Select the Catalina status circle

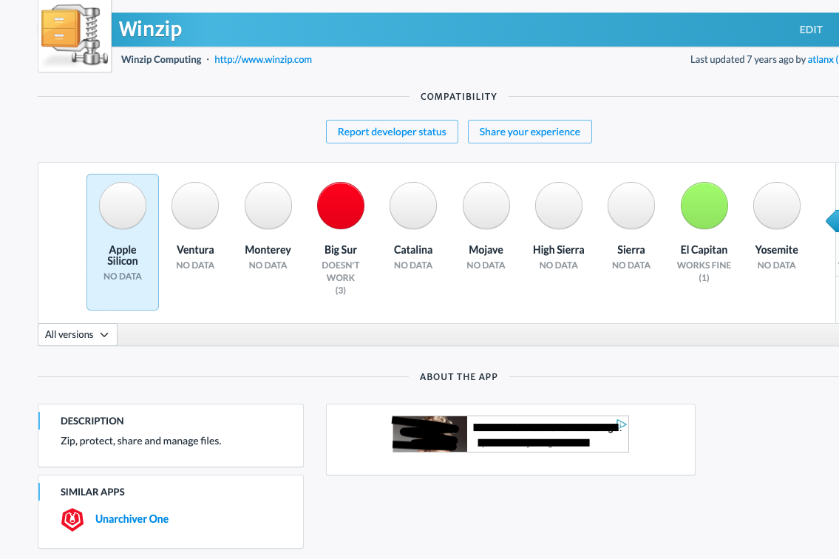[x=413, y=206]
